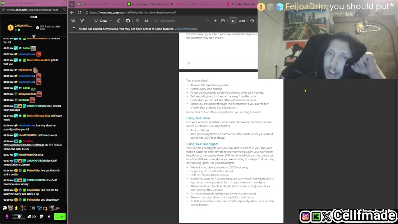398x224 pixels.
Task: Click Gift 1 sub to take 2nd
Action: tap(48, 28)
